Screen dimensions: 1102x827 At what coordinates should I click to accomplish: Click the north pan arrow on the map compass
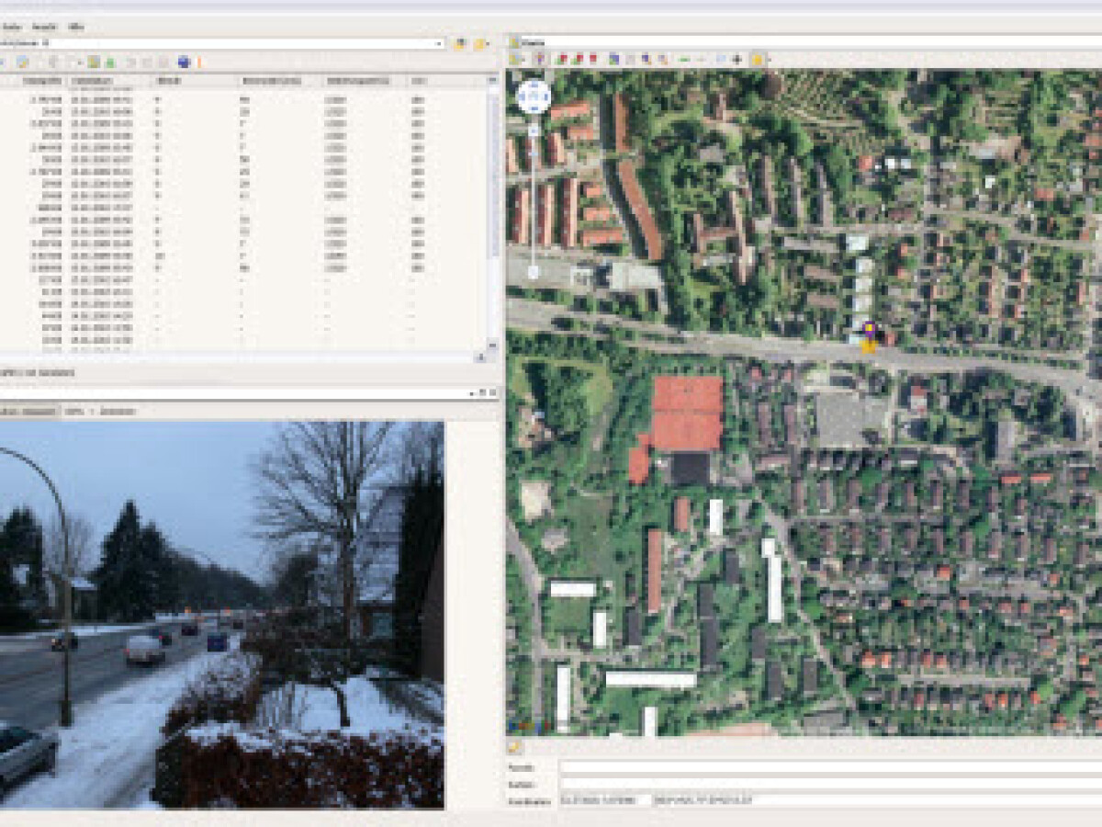(x=534, y=85)
